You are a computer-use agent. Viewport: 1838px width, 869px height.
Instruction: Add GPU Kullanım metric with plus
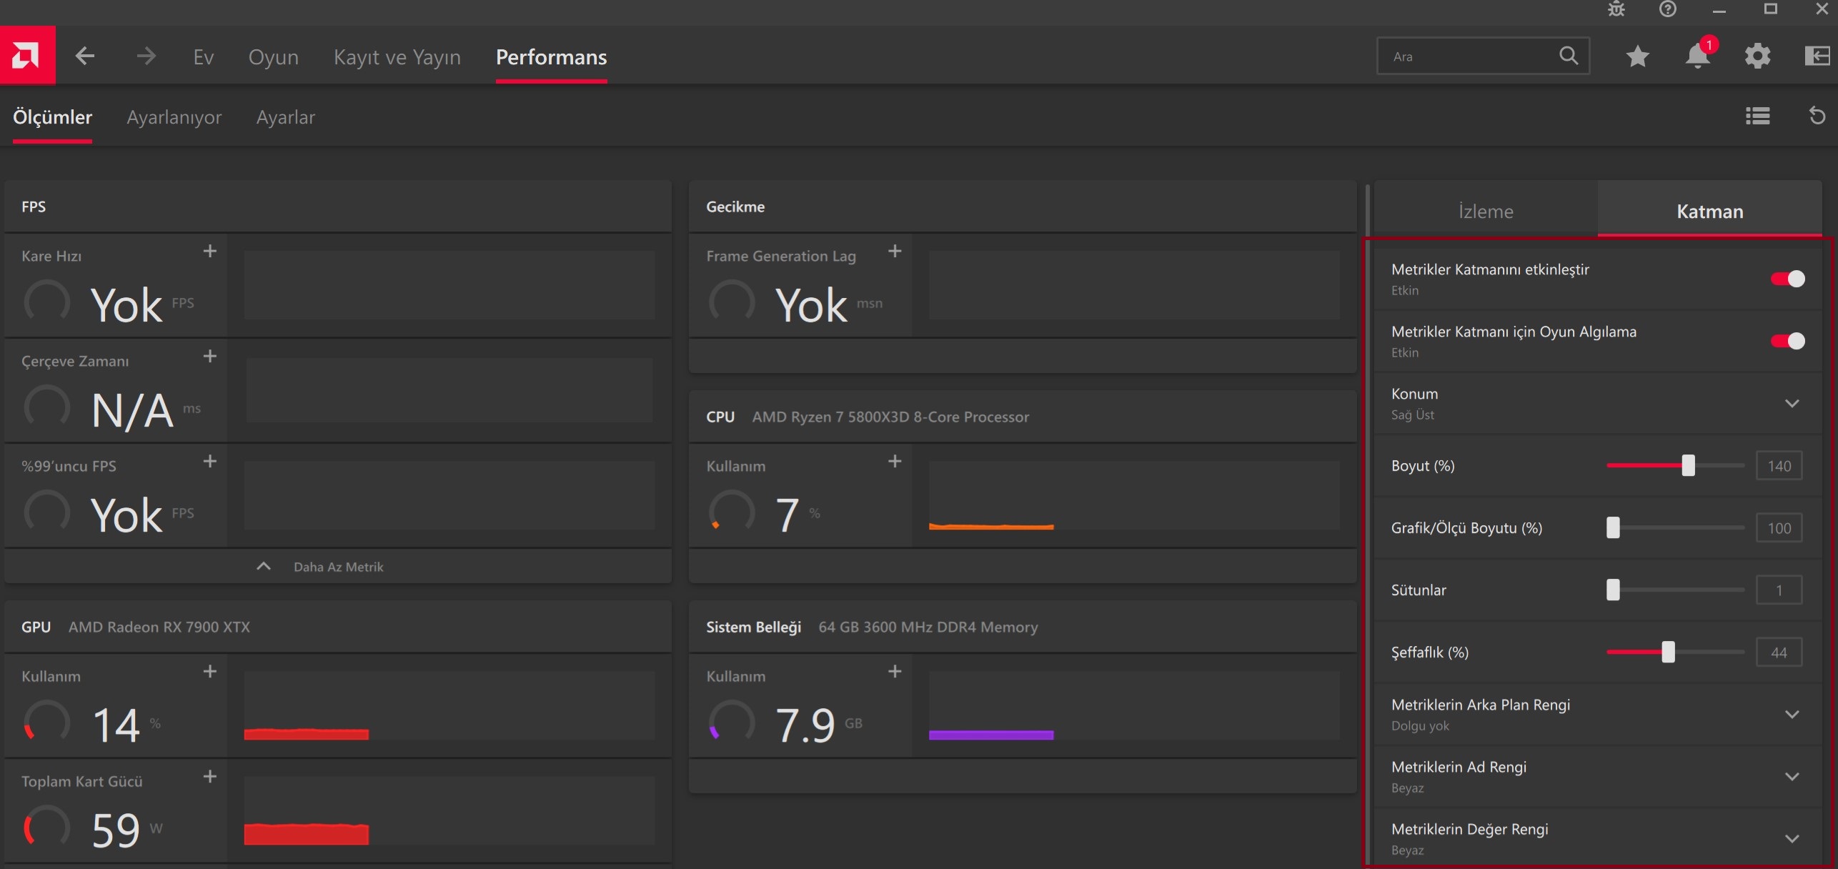point(209,671)
